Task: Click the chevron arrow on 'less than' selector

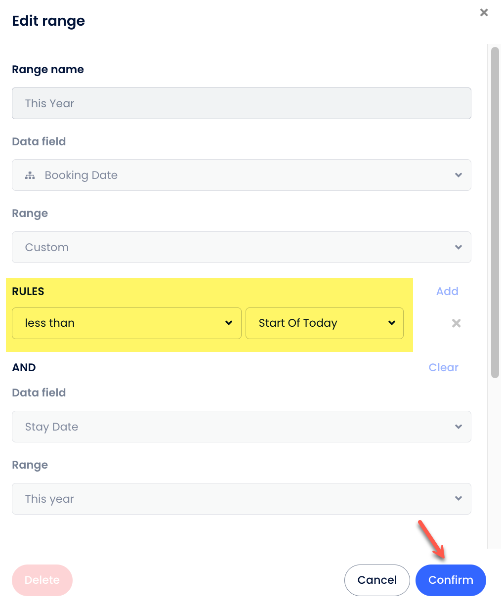Action: coord(229,323)
